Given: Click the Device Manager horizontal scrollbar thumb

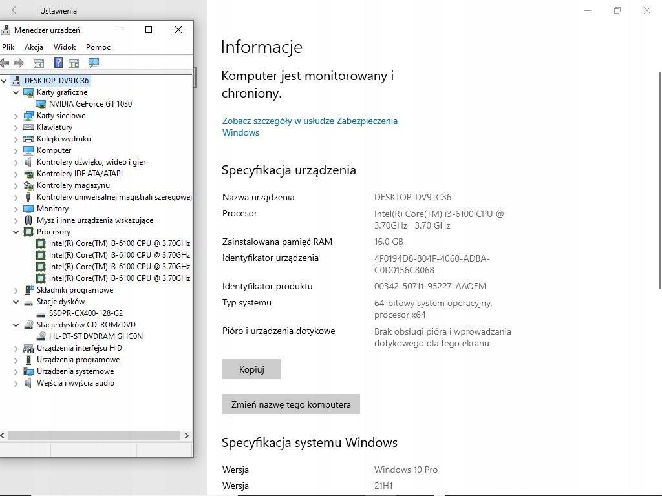Looking at the screenshot, I should 94,436.
